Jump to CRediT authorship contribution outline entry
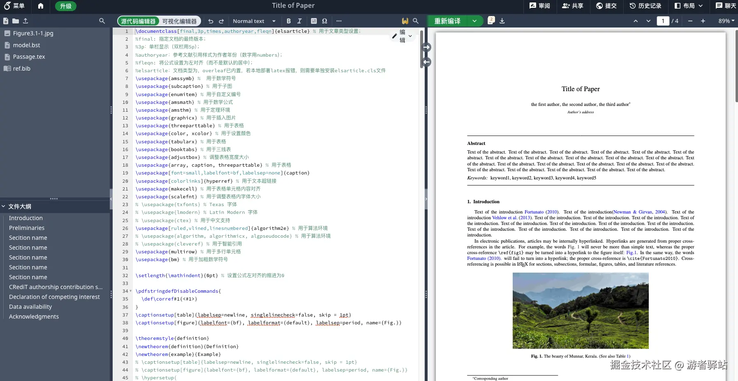This screenshot has height=381, width=738. [56, 287]
